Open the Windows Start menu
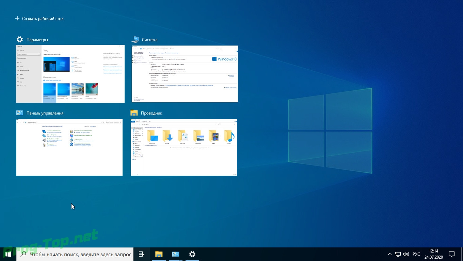This screenshot has height=261, width=463. 8,254
